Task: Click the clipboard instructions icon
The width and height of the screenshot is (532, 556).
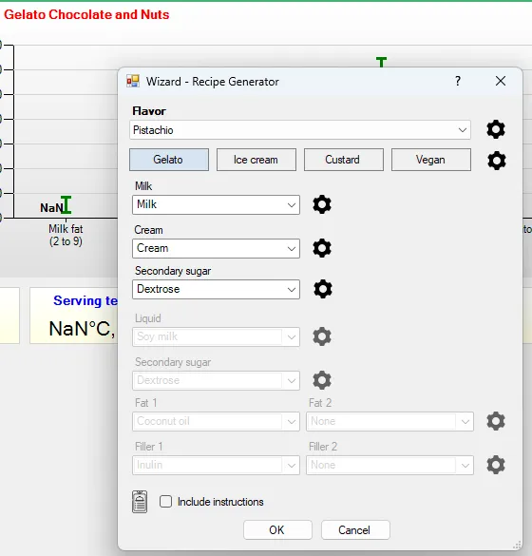Action: (140, 502)
